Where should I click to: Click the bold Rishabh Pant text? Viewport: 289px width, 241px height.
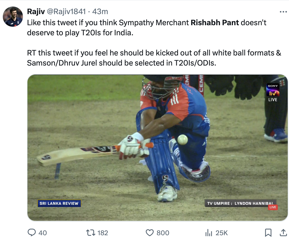click(x=215, y=23)
